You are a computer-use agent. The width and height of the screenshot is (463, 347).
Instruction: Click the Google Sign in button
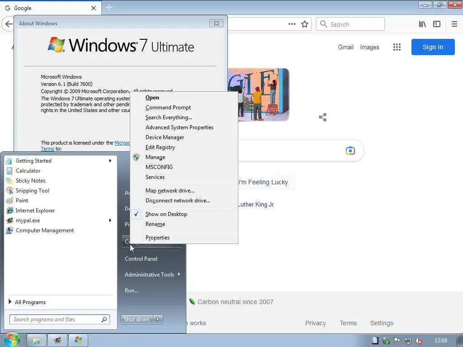tap(433, 47)
